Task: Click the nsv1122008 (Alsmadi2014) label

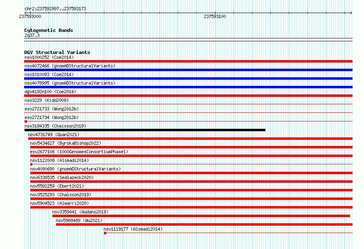Action: click(59, 160)
